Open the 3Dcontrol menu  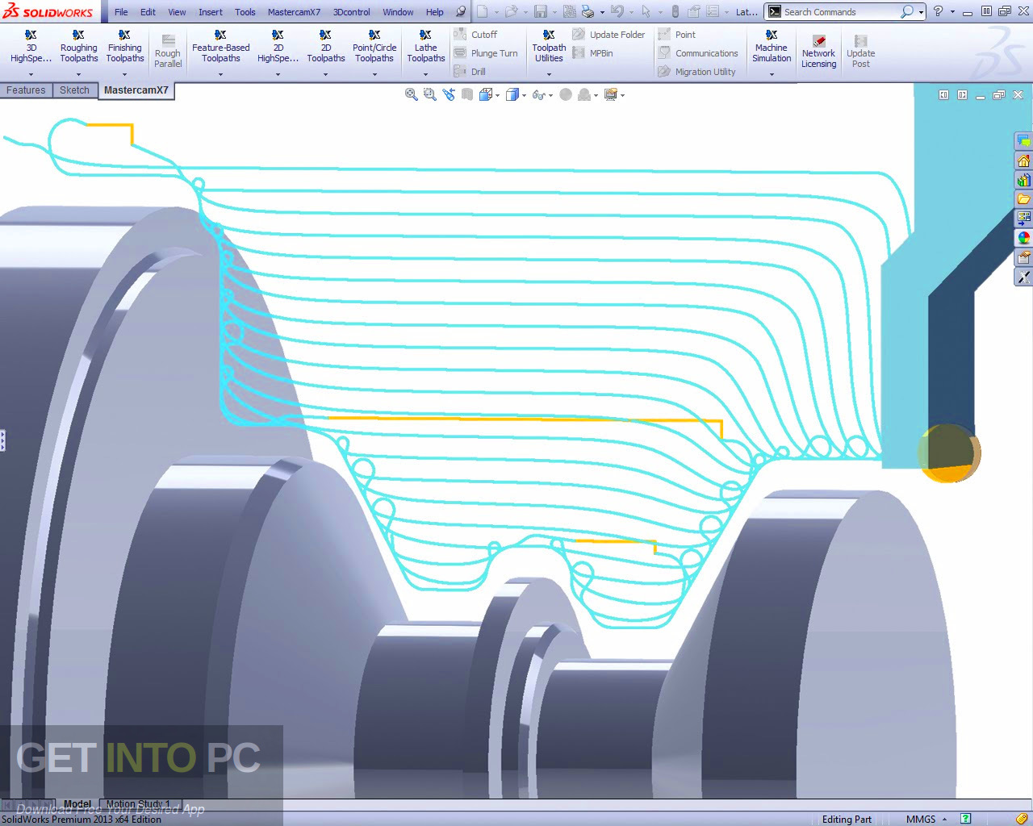352,12
